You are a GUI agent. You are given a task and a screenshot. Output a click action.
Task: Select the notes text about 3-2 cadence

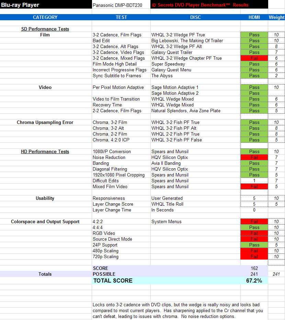pyautogui.click(x=178, y=310)
